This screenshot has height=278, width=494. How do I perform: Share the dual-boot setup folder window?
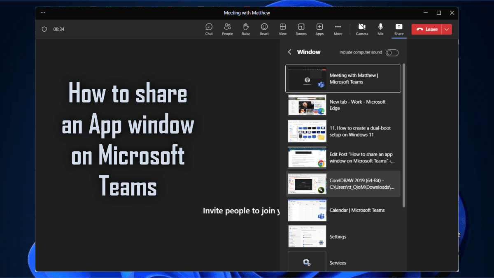[343, 131]
